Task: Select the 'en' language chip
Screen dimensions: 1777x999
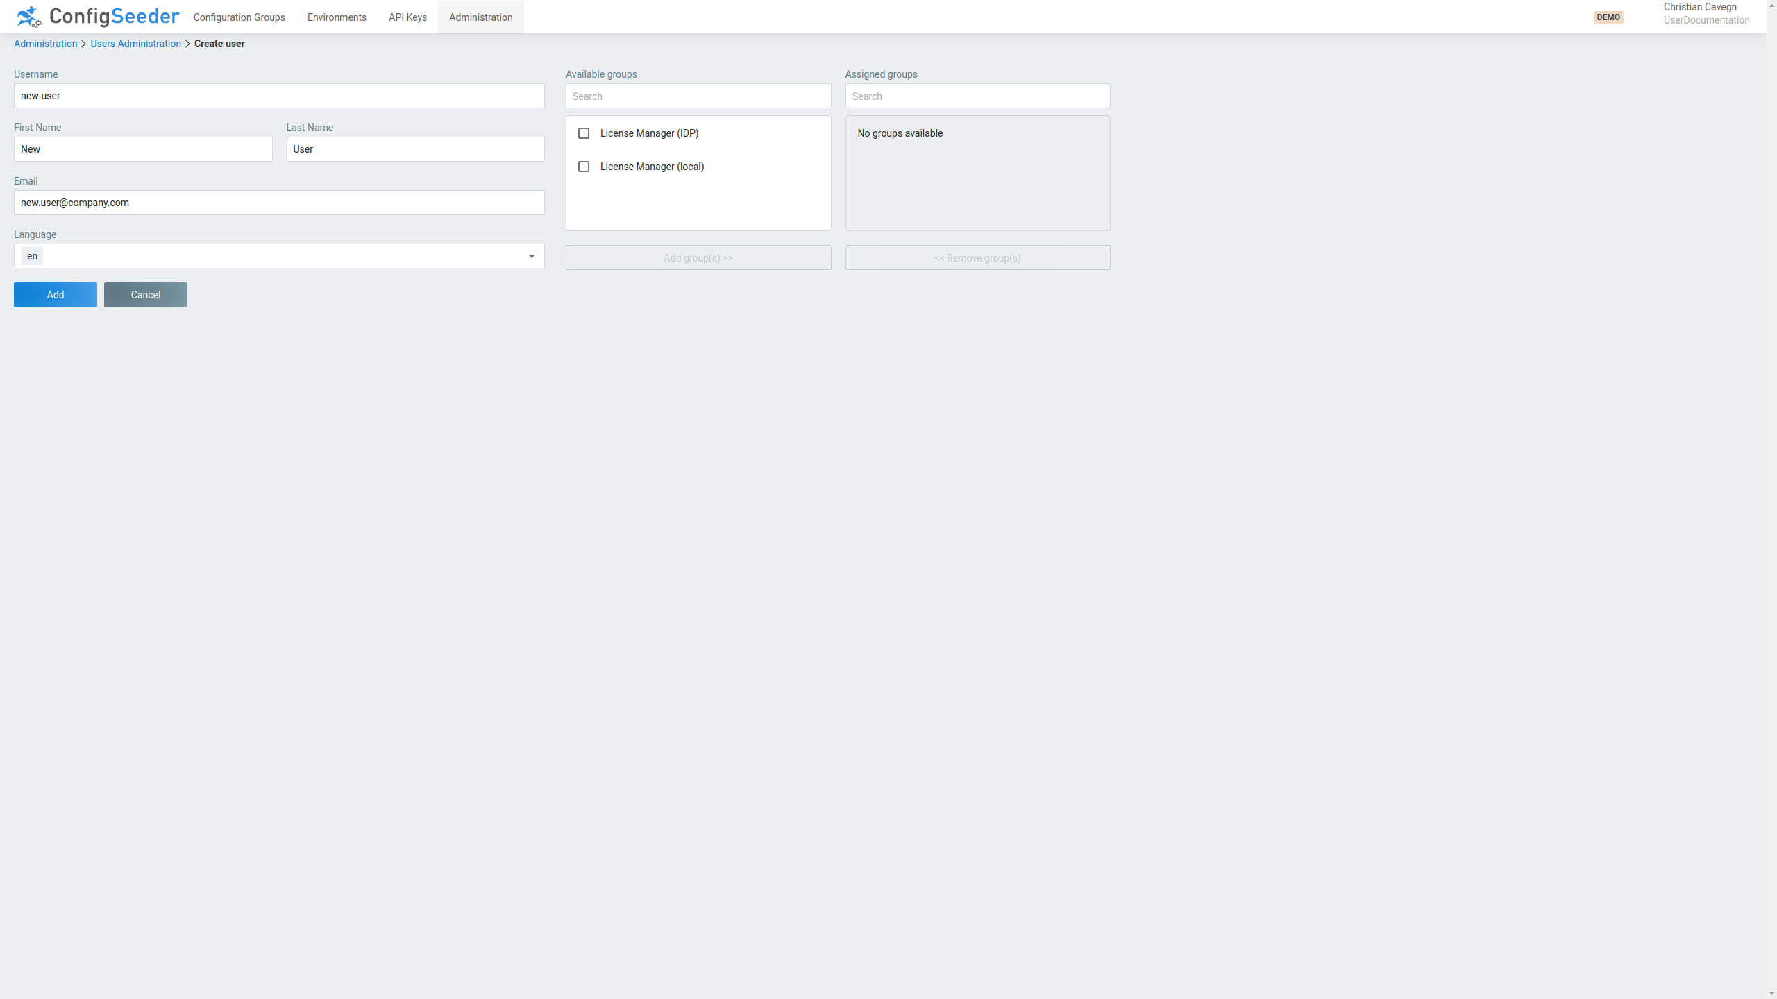Action: (31, 255)
